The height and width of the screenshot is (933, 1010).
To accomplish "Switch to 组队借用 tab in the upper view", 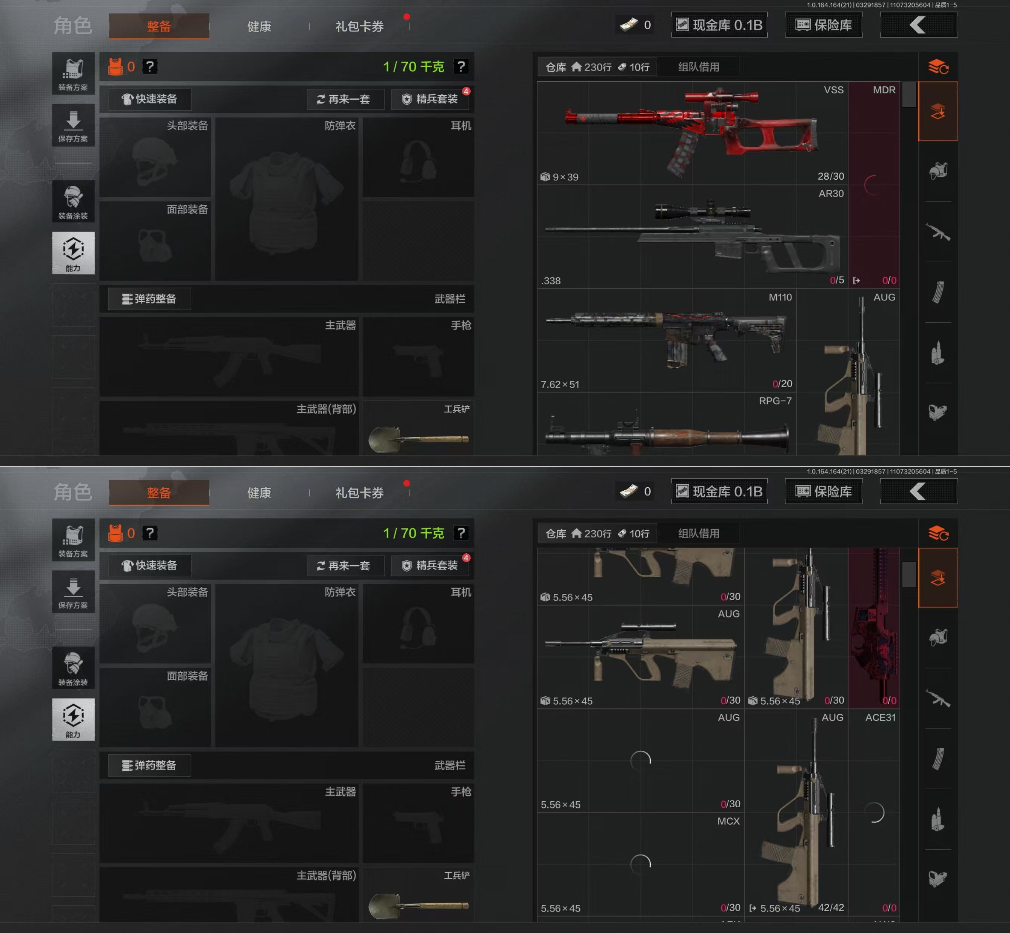I will (x=699, y=67).
